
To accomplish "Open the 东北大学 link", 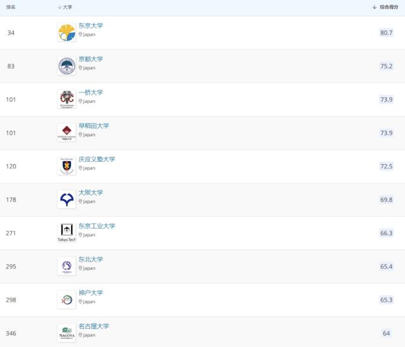I will [x=90, y=259].
